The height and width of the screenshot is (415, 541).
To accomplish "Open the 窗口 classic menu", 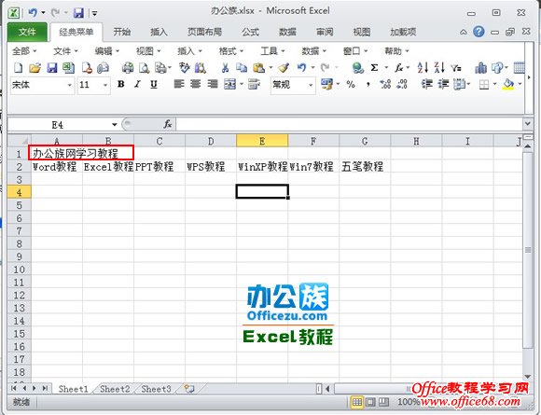I will pos(355,51).
